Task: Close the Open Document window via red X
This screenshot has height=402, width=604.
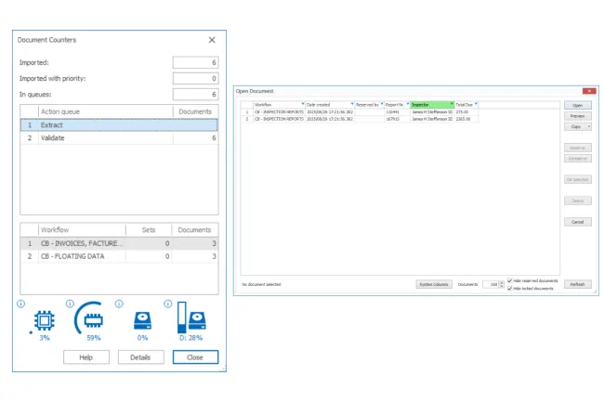Action: pos(589,91)
